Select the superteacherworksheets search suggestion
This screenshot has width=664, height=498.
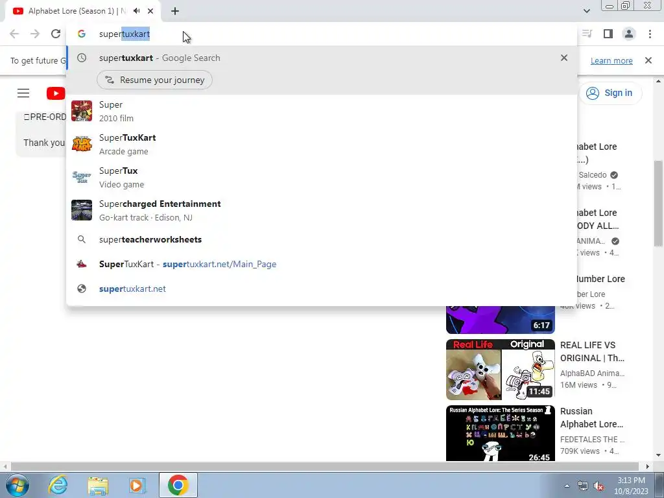click(322, 240)
